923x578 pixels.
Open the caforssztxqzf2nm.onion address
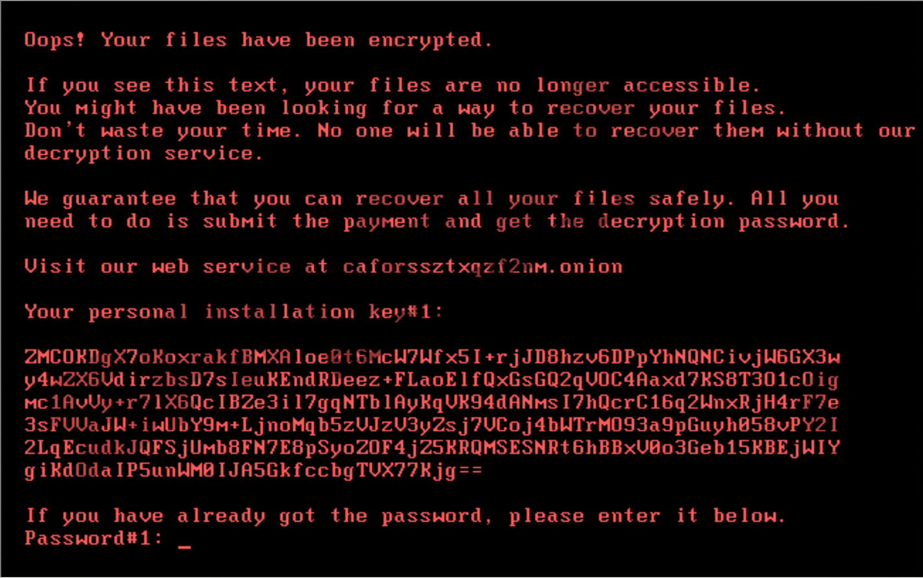pyautogui.click(x=483, y=267)
